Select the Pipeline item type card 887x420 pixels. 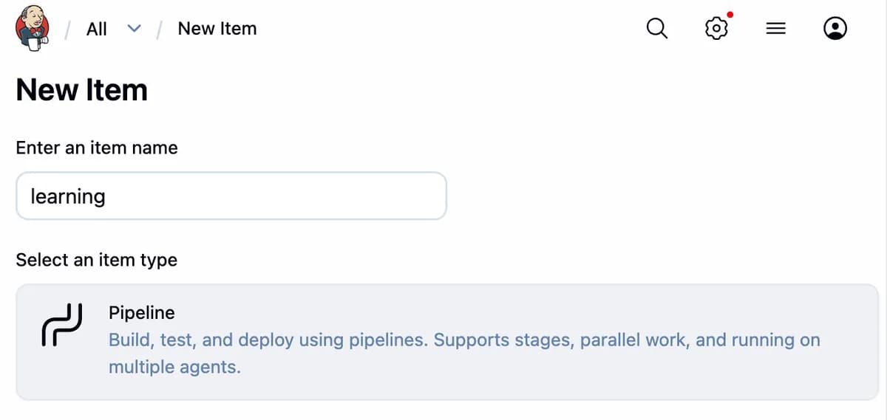click(x=447, y=342)
